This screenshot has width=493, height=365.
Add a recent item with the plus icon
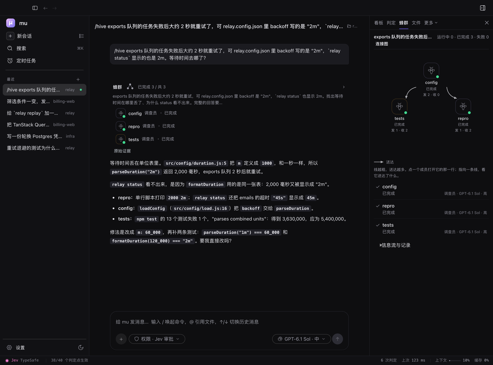pos(78,79)
